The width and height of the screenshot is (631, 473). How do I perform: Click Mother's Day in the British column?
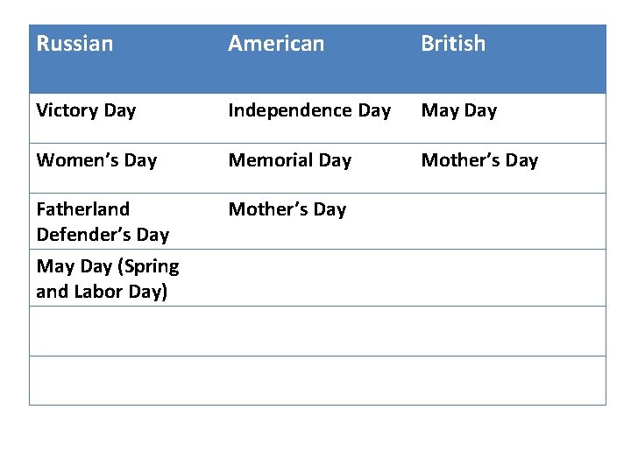pos(479,160)
